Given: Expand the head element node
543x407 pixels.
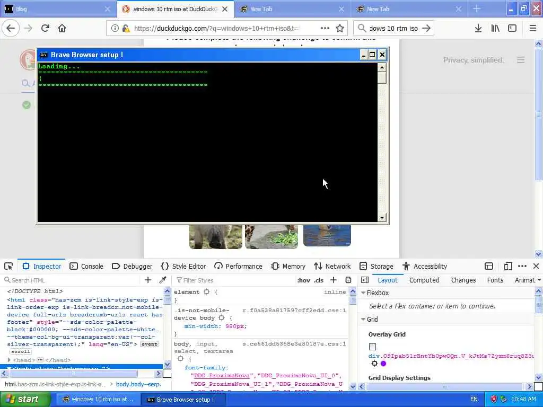Looking at the screenshot, I should [9, 360].
